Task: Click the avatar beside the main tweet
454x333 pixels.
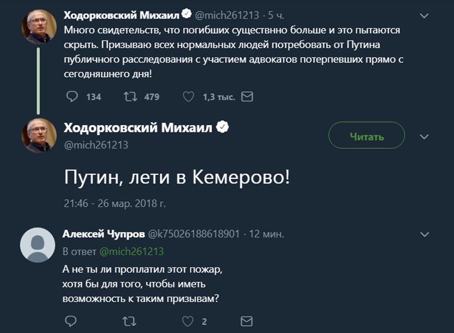Action: [39, 136]
